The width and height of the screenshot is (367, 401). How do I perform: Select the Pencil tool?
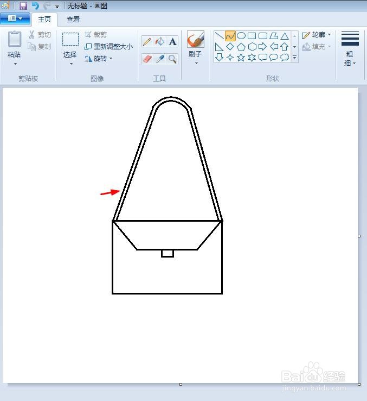[x=147, y=41]
